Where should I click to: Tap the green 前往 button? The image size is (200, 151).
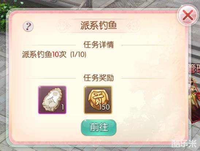(x=99, y=128)
